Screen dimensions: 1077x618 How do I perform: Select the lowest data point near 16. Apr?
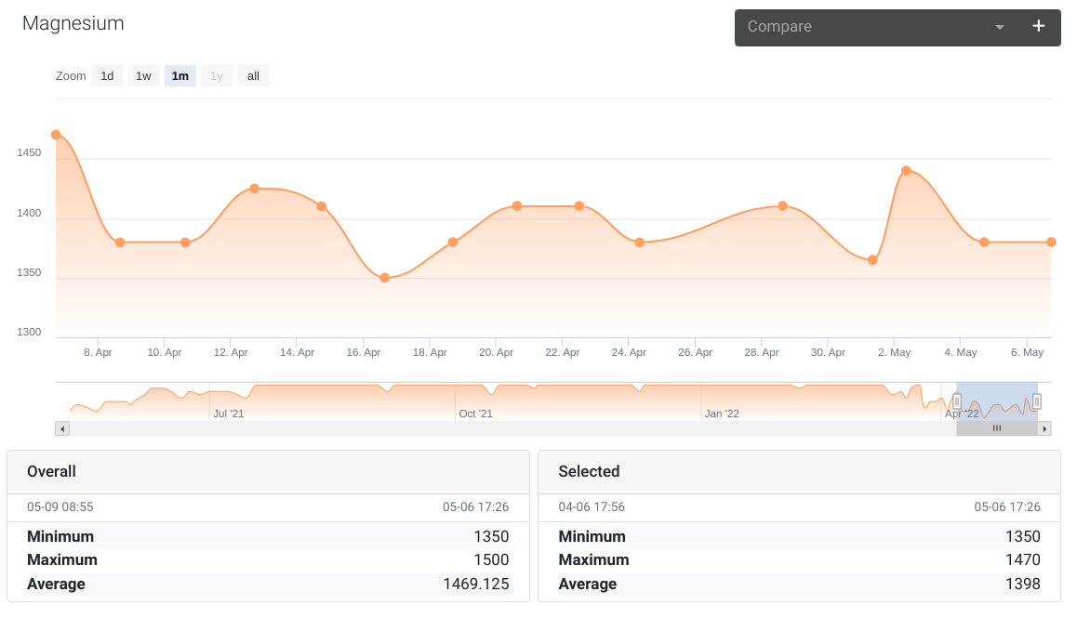[385, 278]
